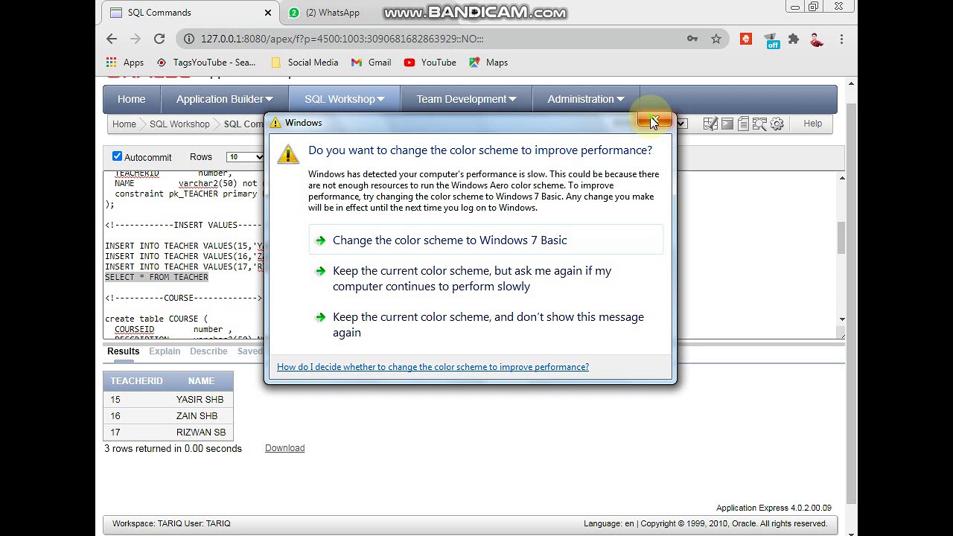Click the 'SELECT * FROM TEACHER' line
The height and width of the screenshot is (536, 953).
(x=156, y=277)
